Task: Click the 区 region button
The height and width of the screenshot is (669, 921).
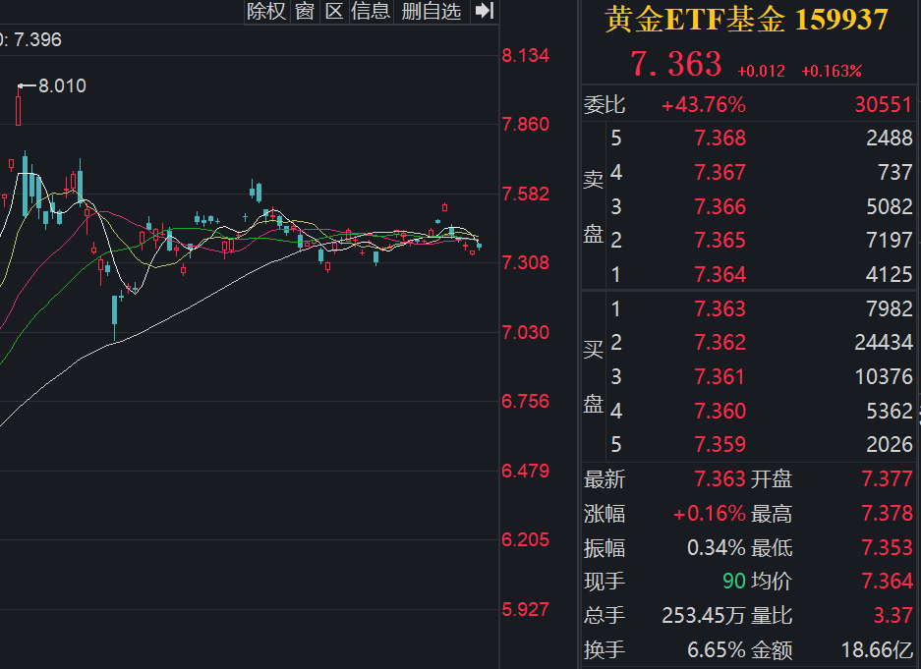Action: coord(334,12)
